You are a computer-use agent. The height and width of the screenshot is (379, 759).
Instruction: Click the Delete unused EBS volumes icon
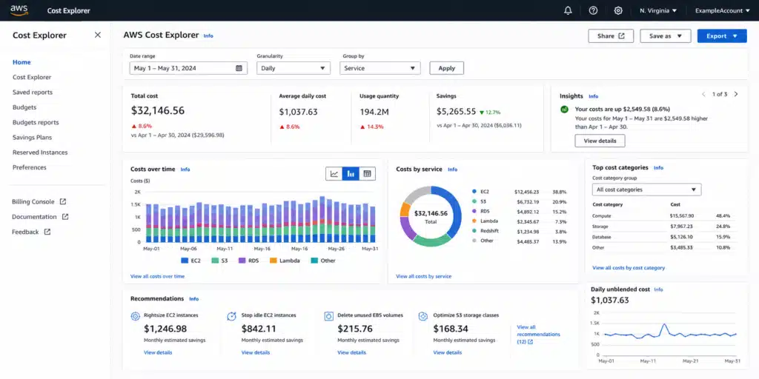click(328, 316)
